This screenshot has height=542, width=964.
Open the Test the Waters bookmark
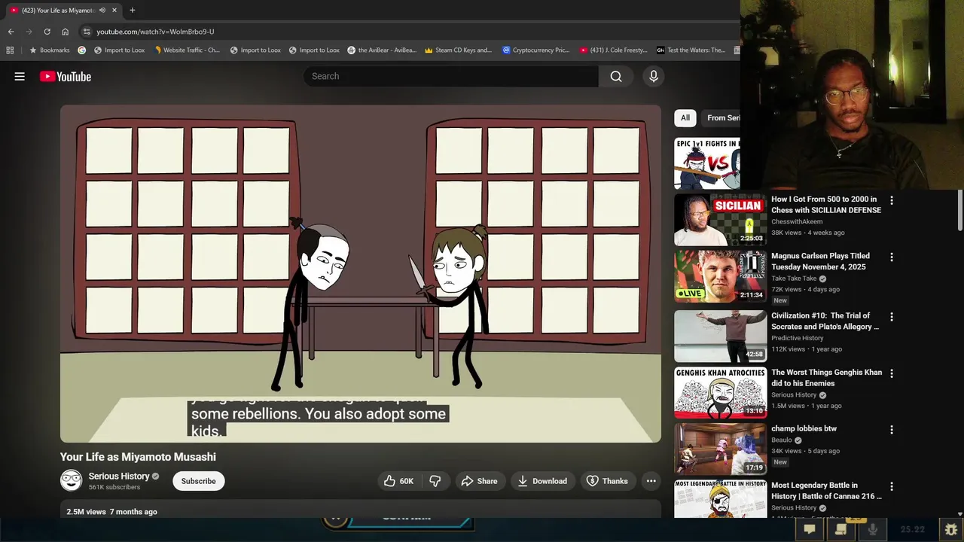(691, 50)
